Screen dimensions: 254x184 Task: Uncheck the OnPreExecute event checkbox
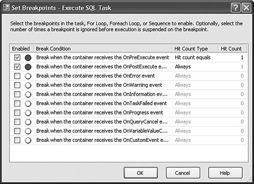point(17,58)
